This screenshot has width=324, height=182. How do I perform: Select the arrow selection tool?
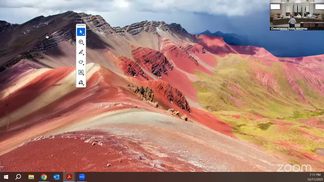(x=81, y=32)
